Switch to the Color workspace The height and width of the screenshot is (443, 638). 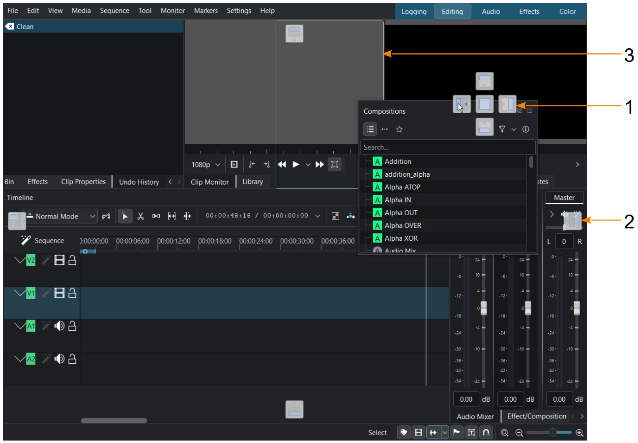[x=567, y=11]
